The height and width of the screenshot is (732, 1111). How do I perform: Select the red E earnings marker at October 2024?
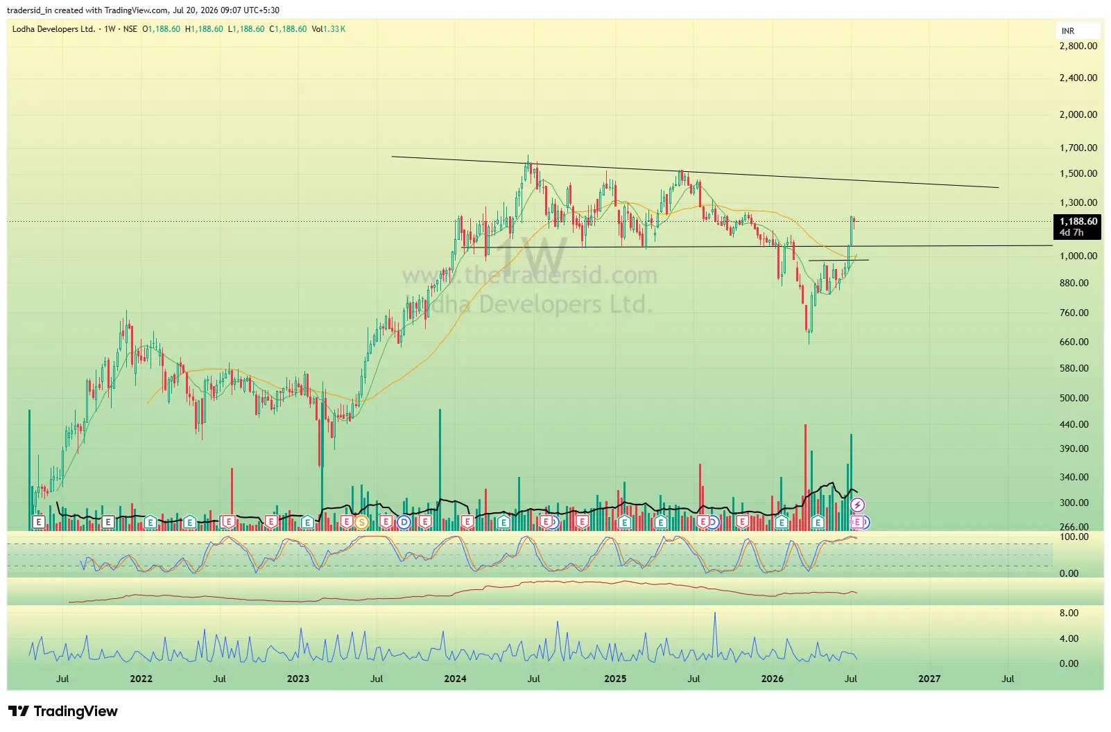click(x=583, y=522)
